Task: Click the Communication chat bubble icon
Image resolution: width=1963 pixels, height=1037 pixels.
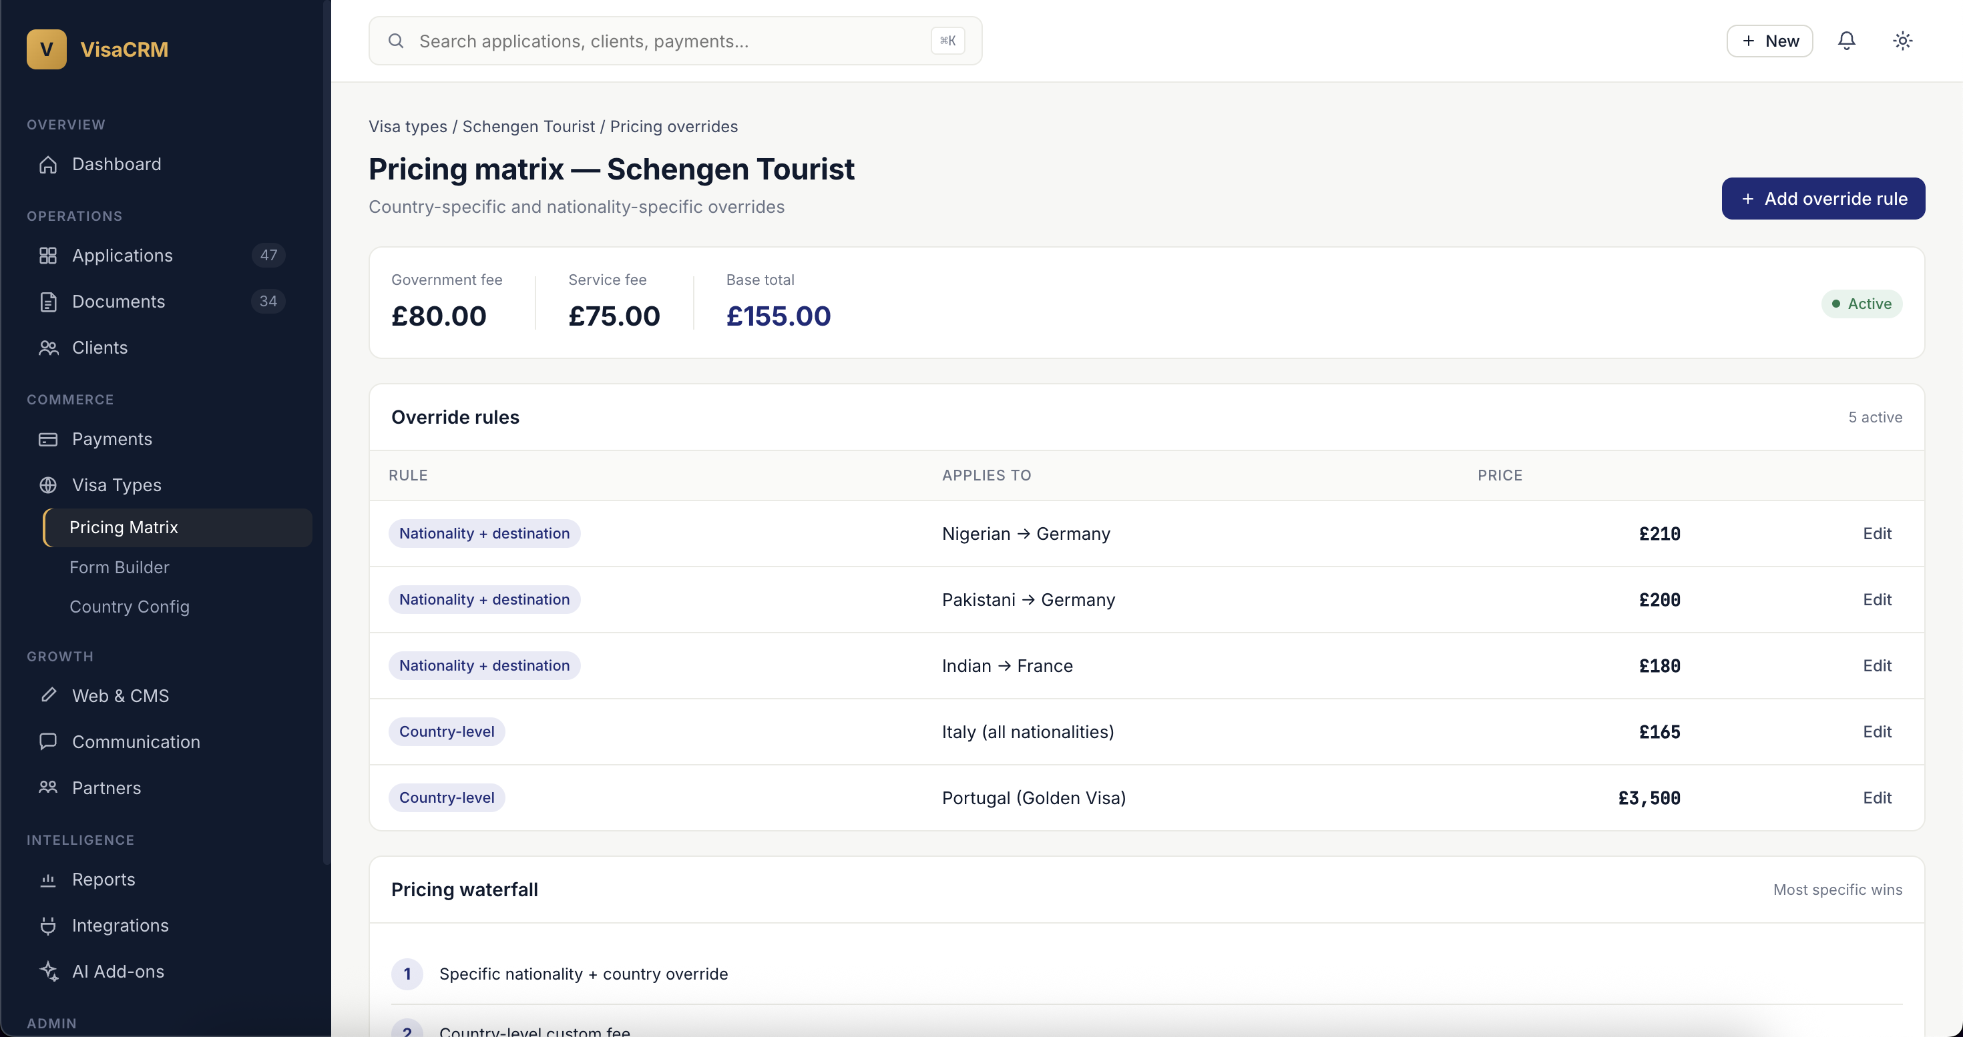Action: tap(48, 741)
